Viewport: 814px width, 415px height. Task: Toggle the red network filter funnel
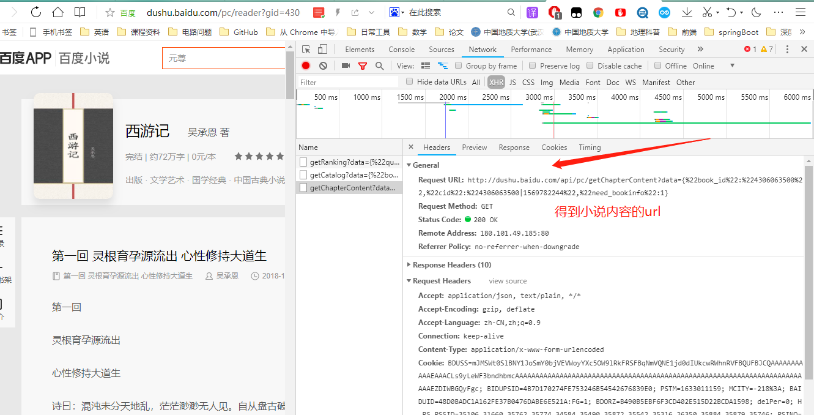click(x=363, y=66)
